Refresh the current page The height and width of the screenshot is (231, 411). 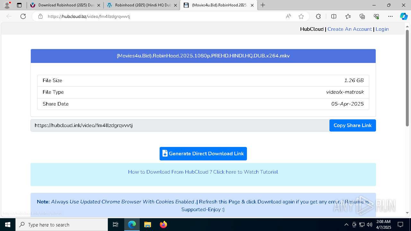(23, 16)
